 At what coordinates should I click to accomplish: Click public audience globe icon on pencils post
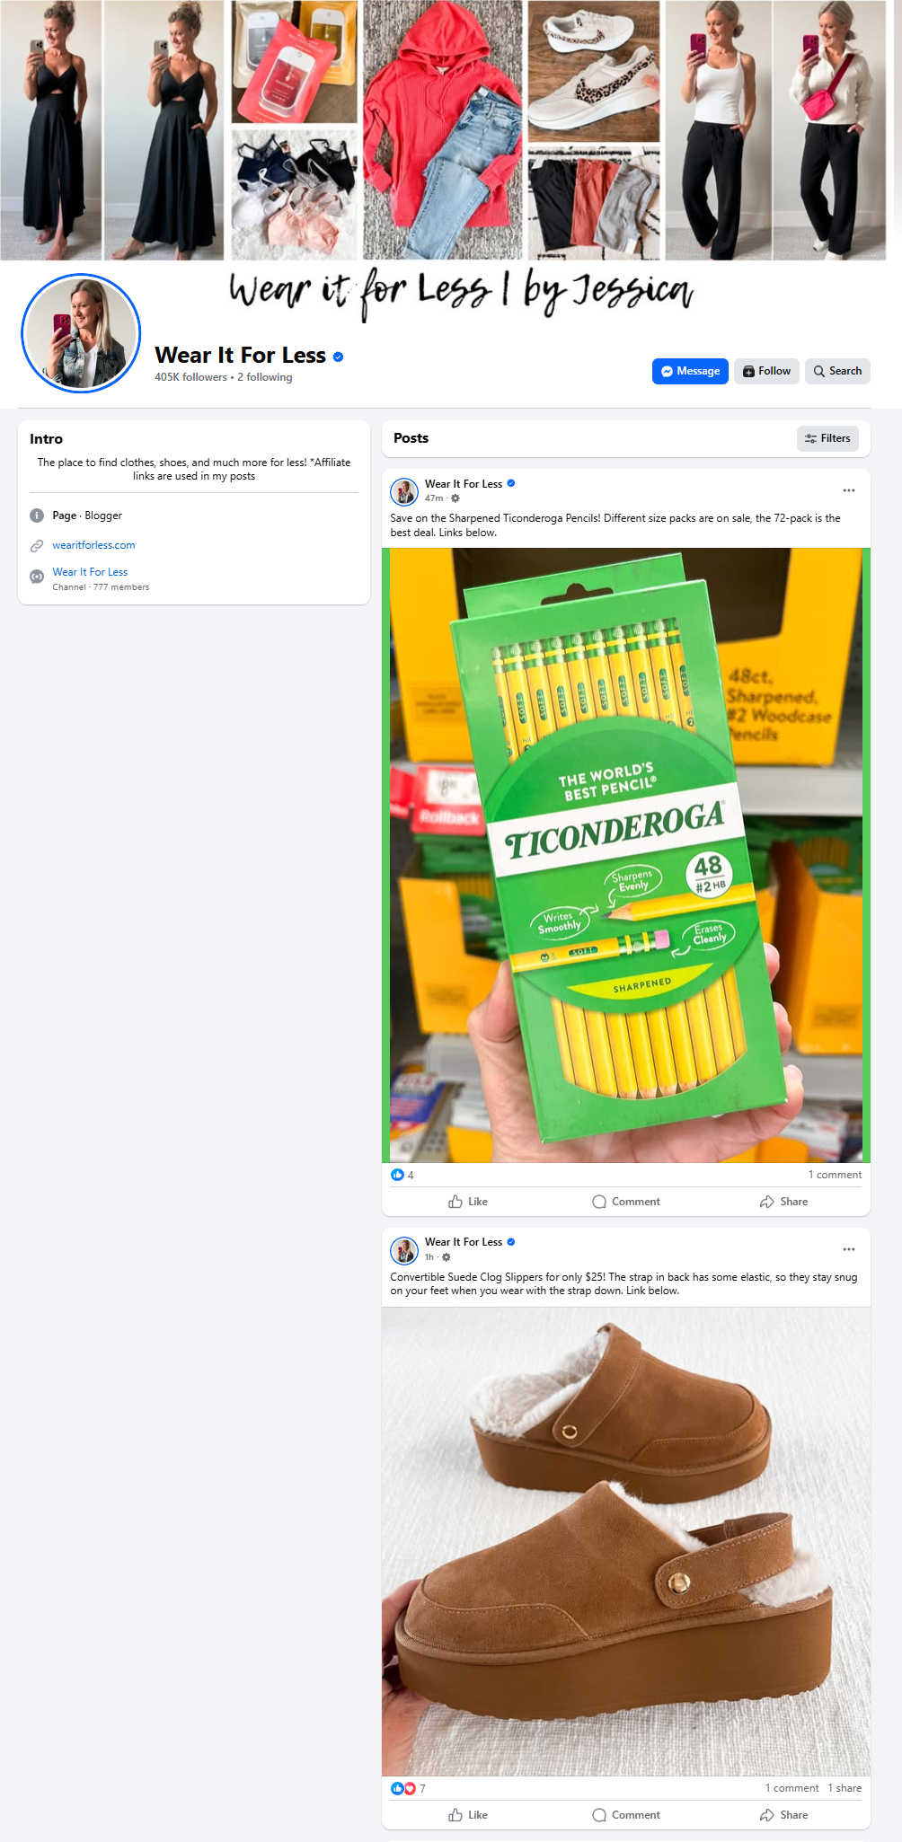[455, 498]
